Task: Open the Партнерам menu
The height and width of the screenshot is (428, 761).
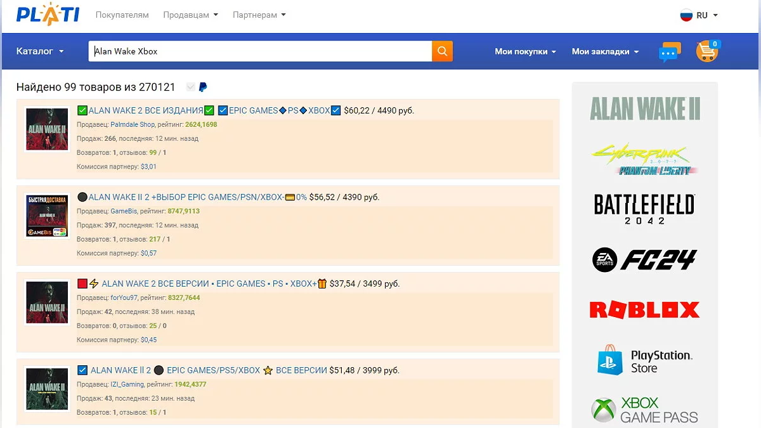Action: coord(259,15)
